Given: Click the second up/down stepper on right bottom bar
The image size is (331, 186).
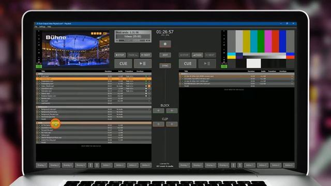Looking at the screenshot, I should (240, 165).
